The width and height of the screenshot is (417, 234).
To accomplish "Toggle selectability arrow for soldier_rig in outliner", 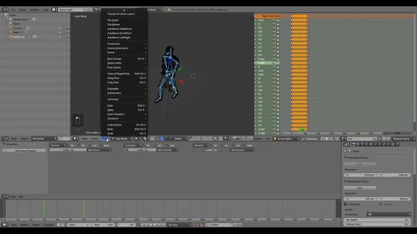I will click(64, 37).
